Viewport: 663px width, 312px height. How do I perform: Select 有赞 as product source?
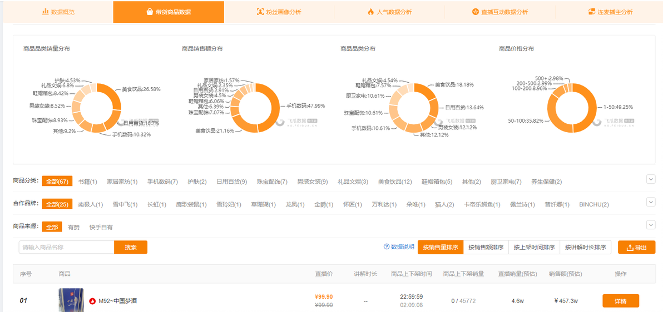(x=73, y=227)
